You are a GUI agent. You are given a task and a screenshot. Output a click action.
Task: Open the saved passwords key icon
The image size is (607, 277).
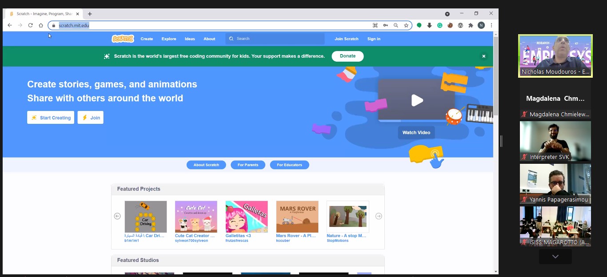(385, 25)
